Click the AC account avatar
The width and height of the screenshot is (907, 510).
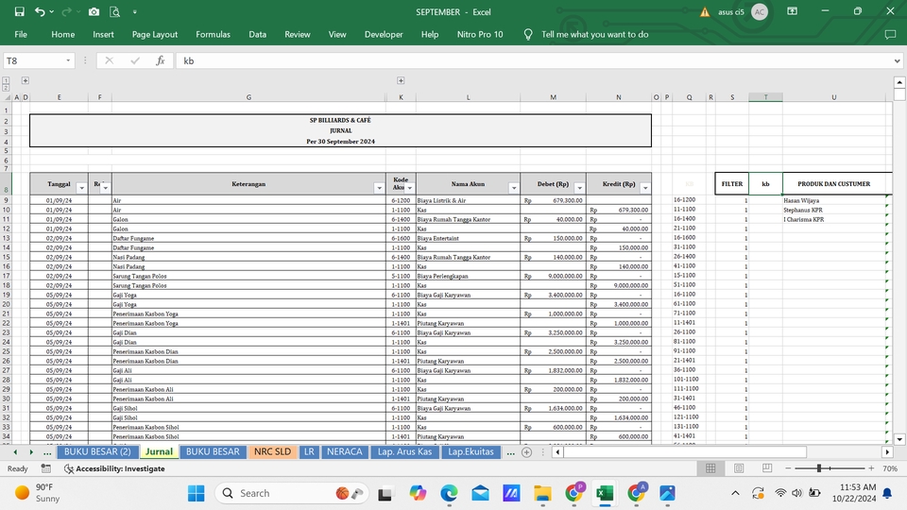760,12
